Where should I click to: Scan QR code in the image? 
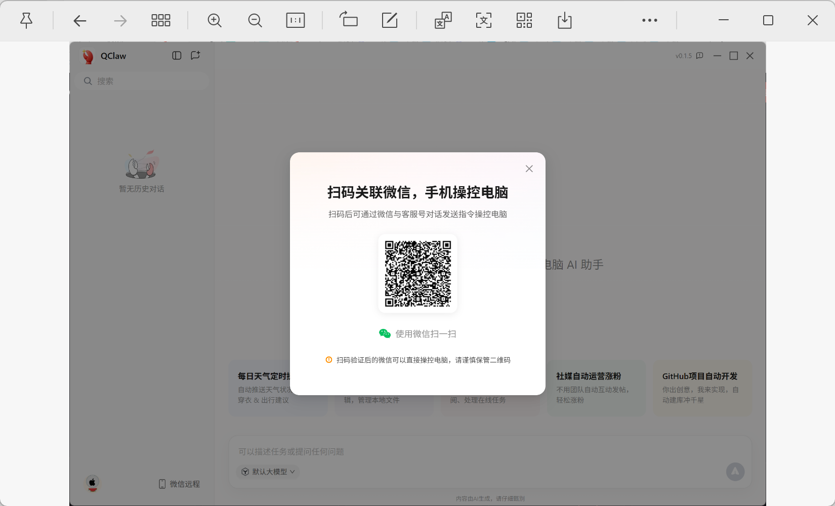pos(524,20)
